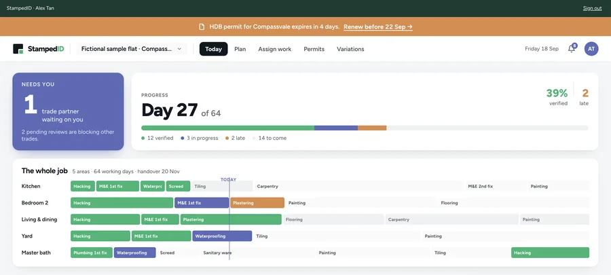Select the 14 to come legend entry
The image size is (611, 275).
(270, 138)
